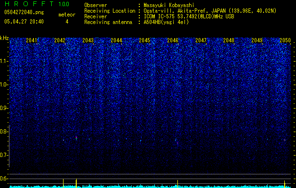This screenshot has width=296, height=188.
Task: Click the Receiving antenna field label
Action: [x=108, y=22]
